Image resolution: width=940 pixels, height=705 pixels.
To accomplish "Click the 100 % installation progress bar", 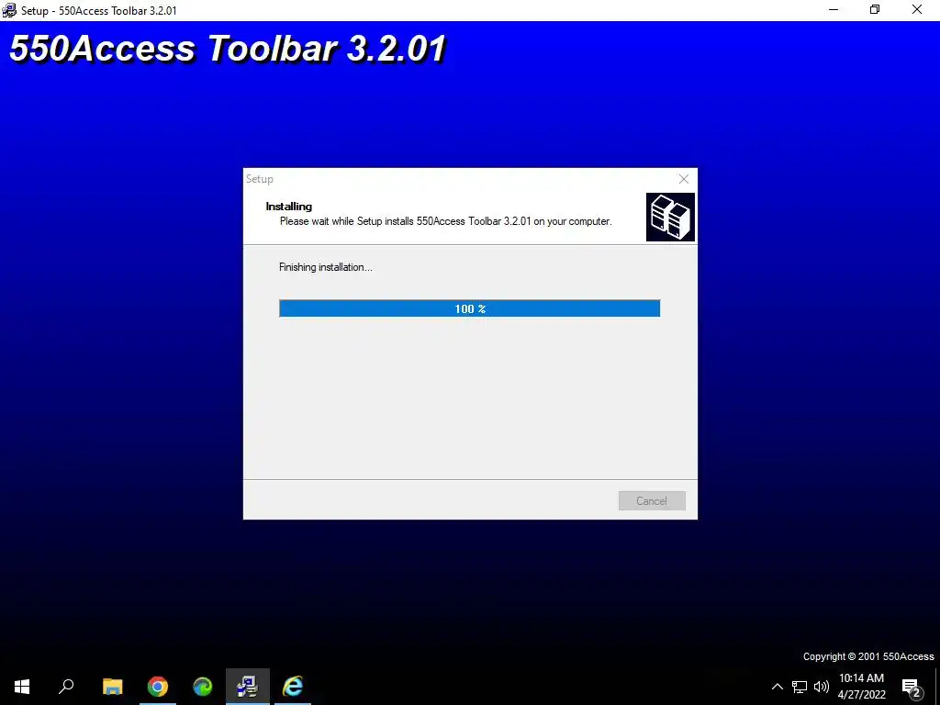I will (x=469, y=308).
